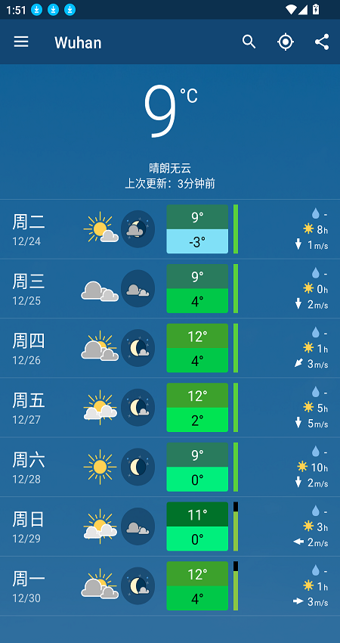340x643 pixels.
Task: Use current location target icon
Action: [x=286, y=42]
